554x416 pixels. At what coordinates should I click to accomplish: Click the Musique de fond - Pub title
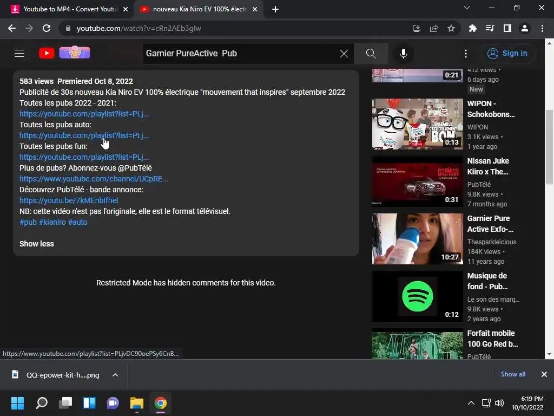(x=487, y=281)
